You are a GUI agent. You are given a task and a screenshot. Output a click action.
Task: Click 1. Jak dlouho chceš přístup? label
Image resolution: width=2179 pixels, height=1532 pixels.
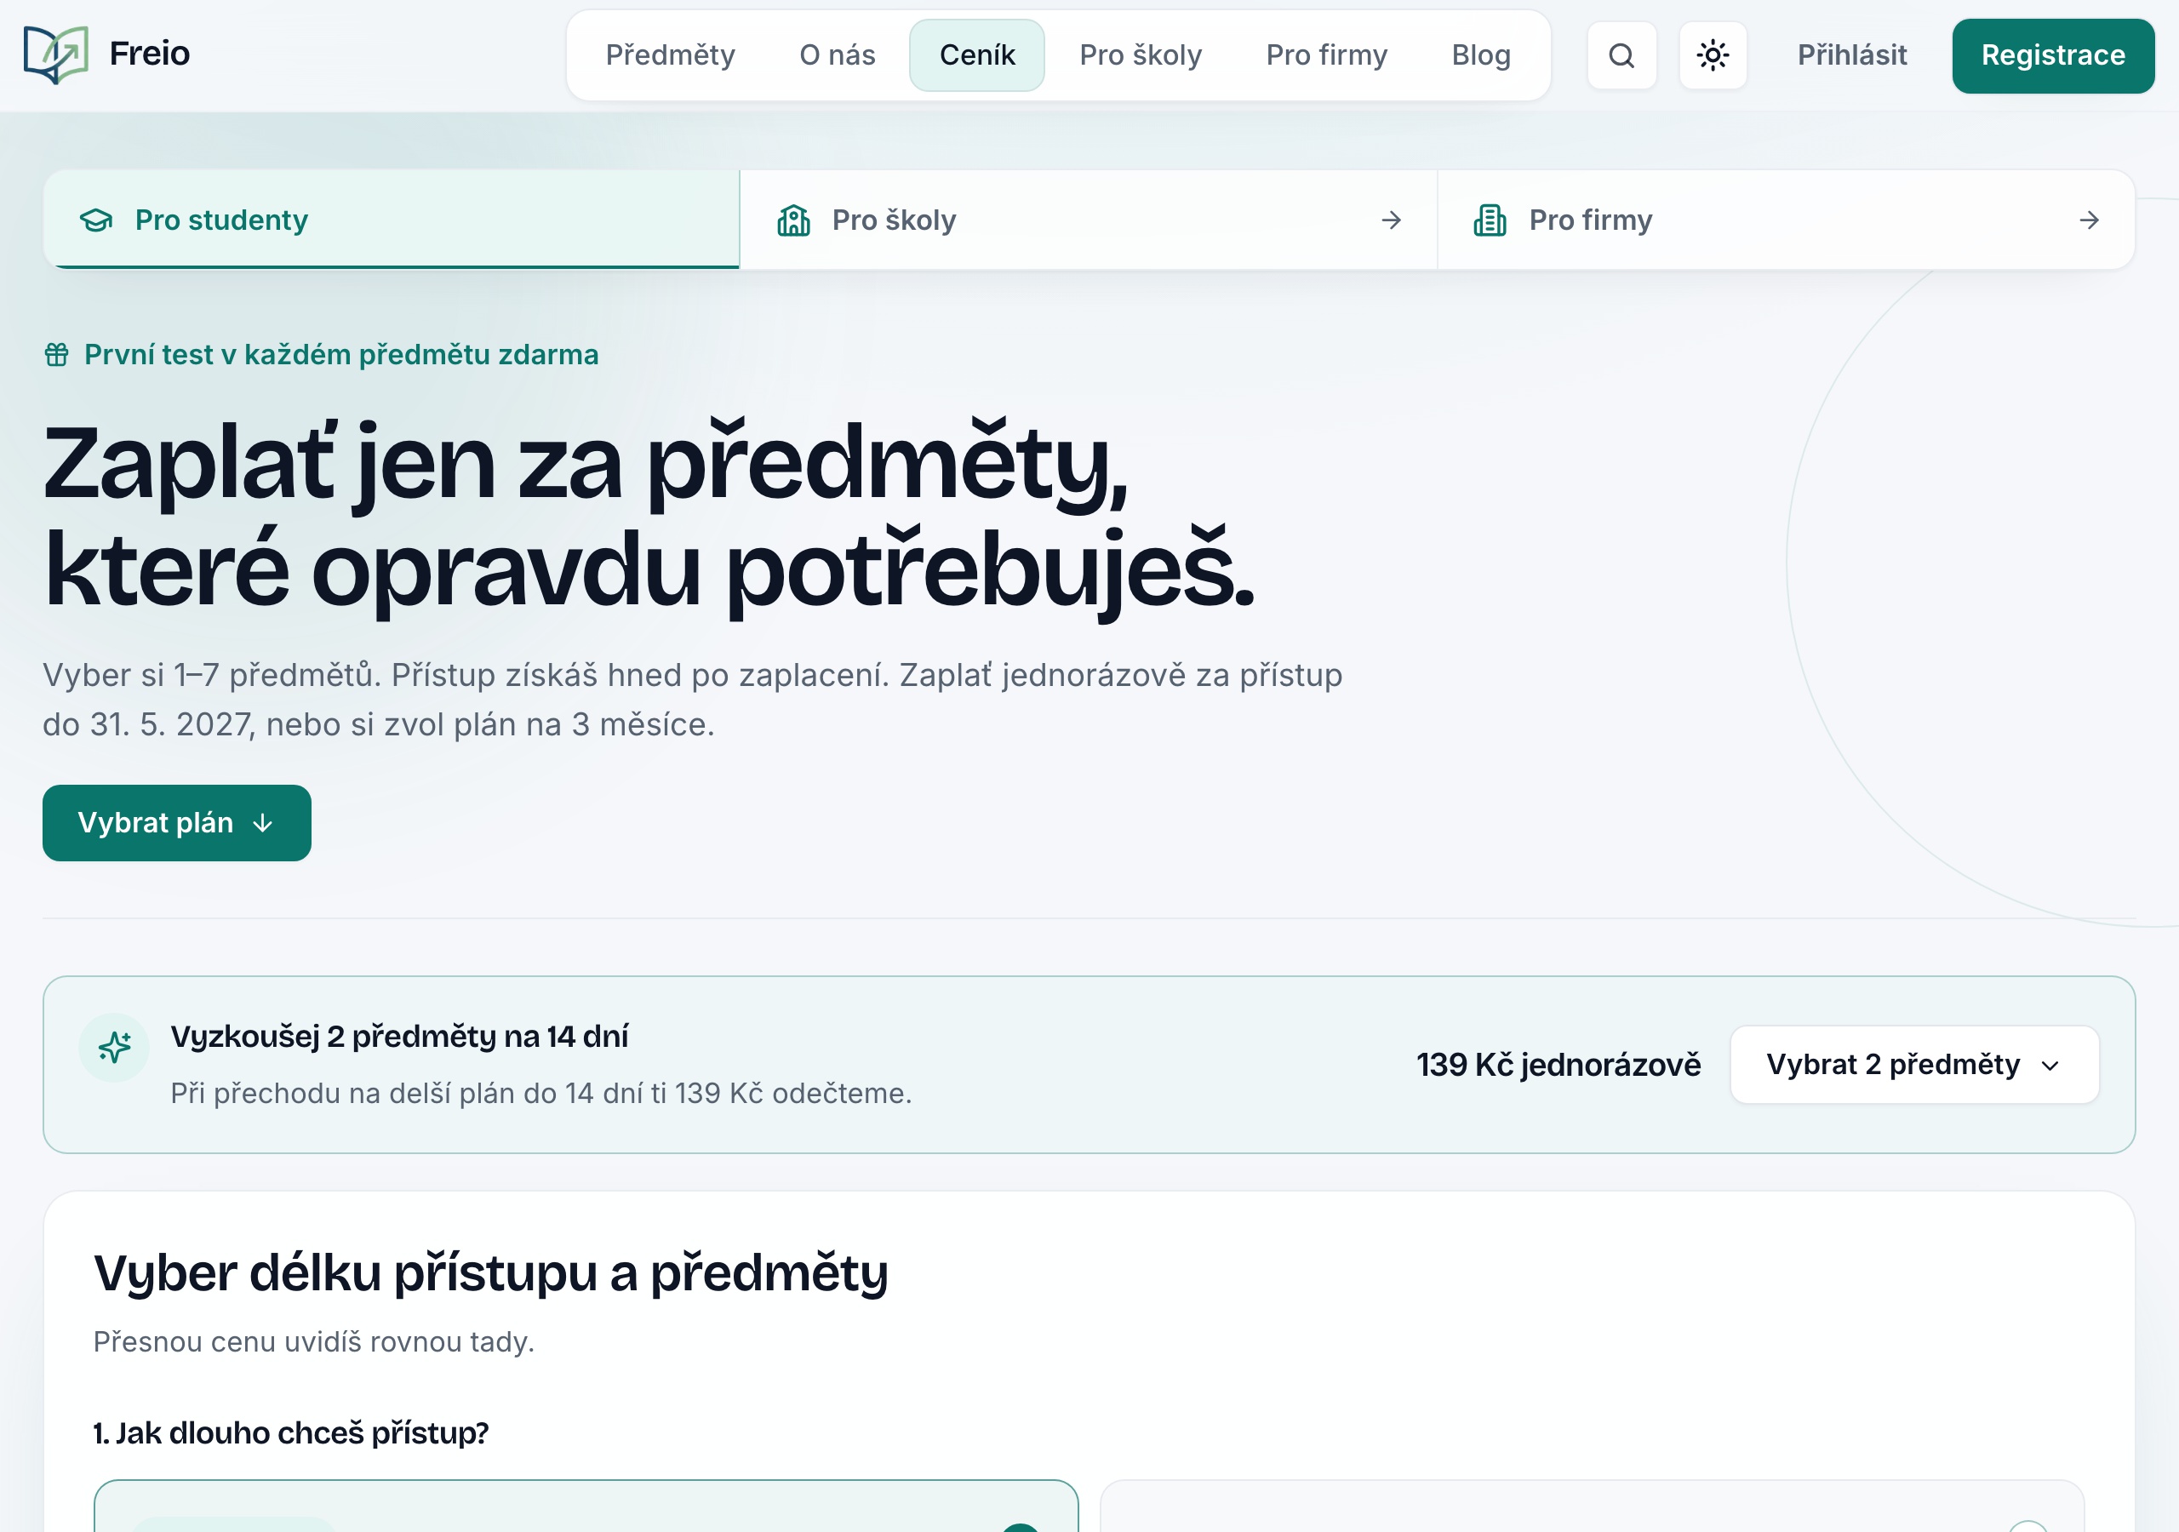coord(290,1433)
